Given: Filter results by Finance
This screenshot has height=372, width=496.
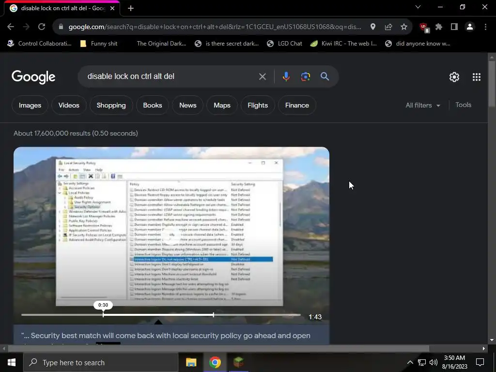Looking at the screenshot, I should pos(297,105).
